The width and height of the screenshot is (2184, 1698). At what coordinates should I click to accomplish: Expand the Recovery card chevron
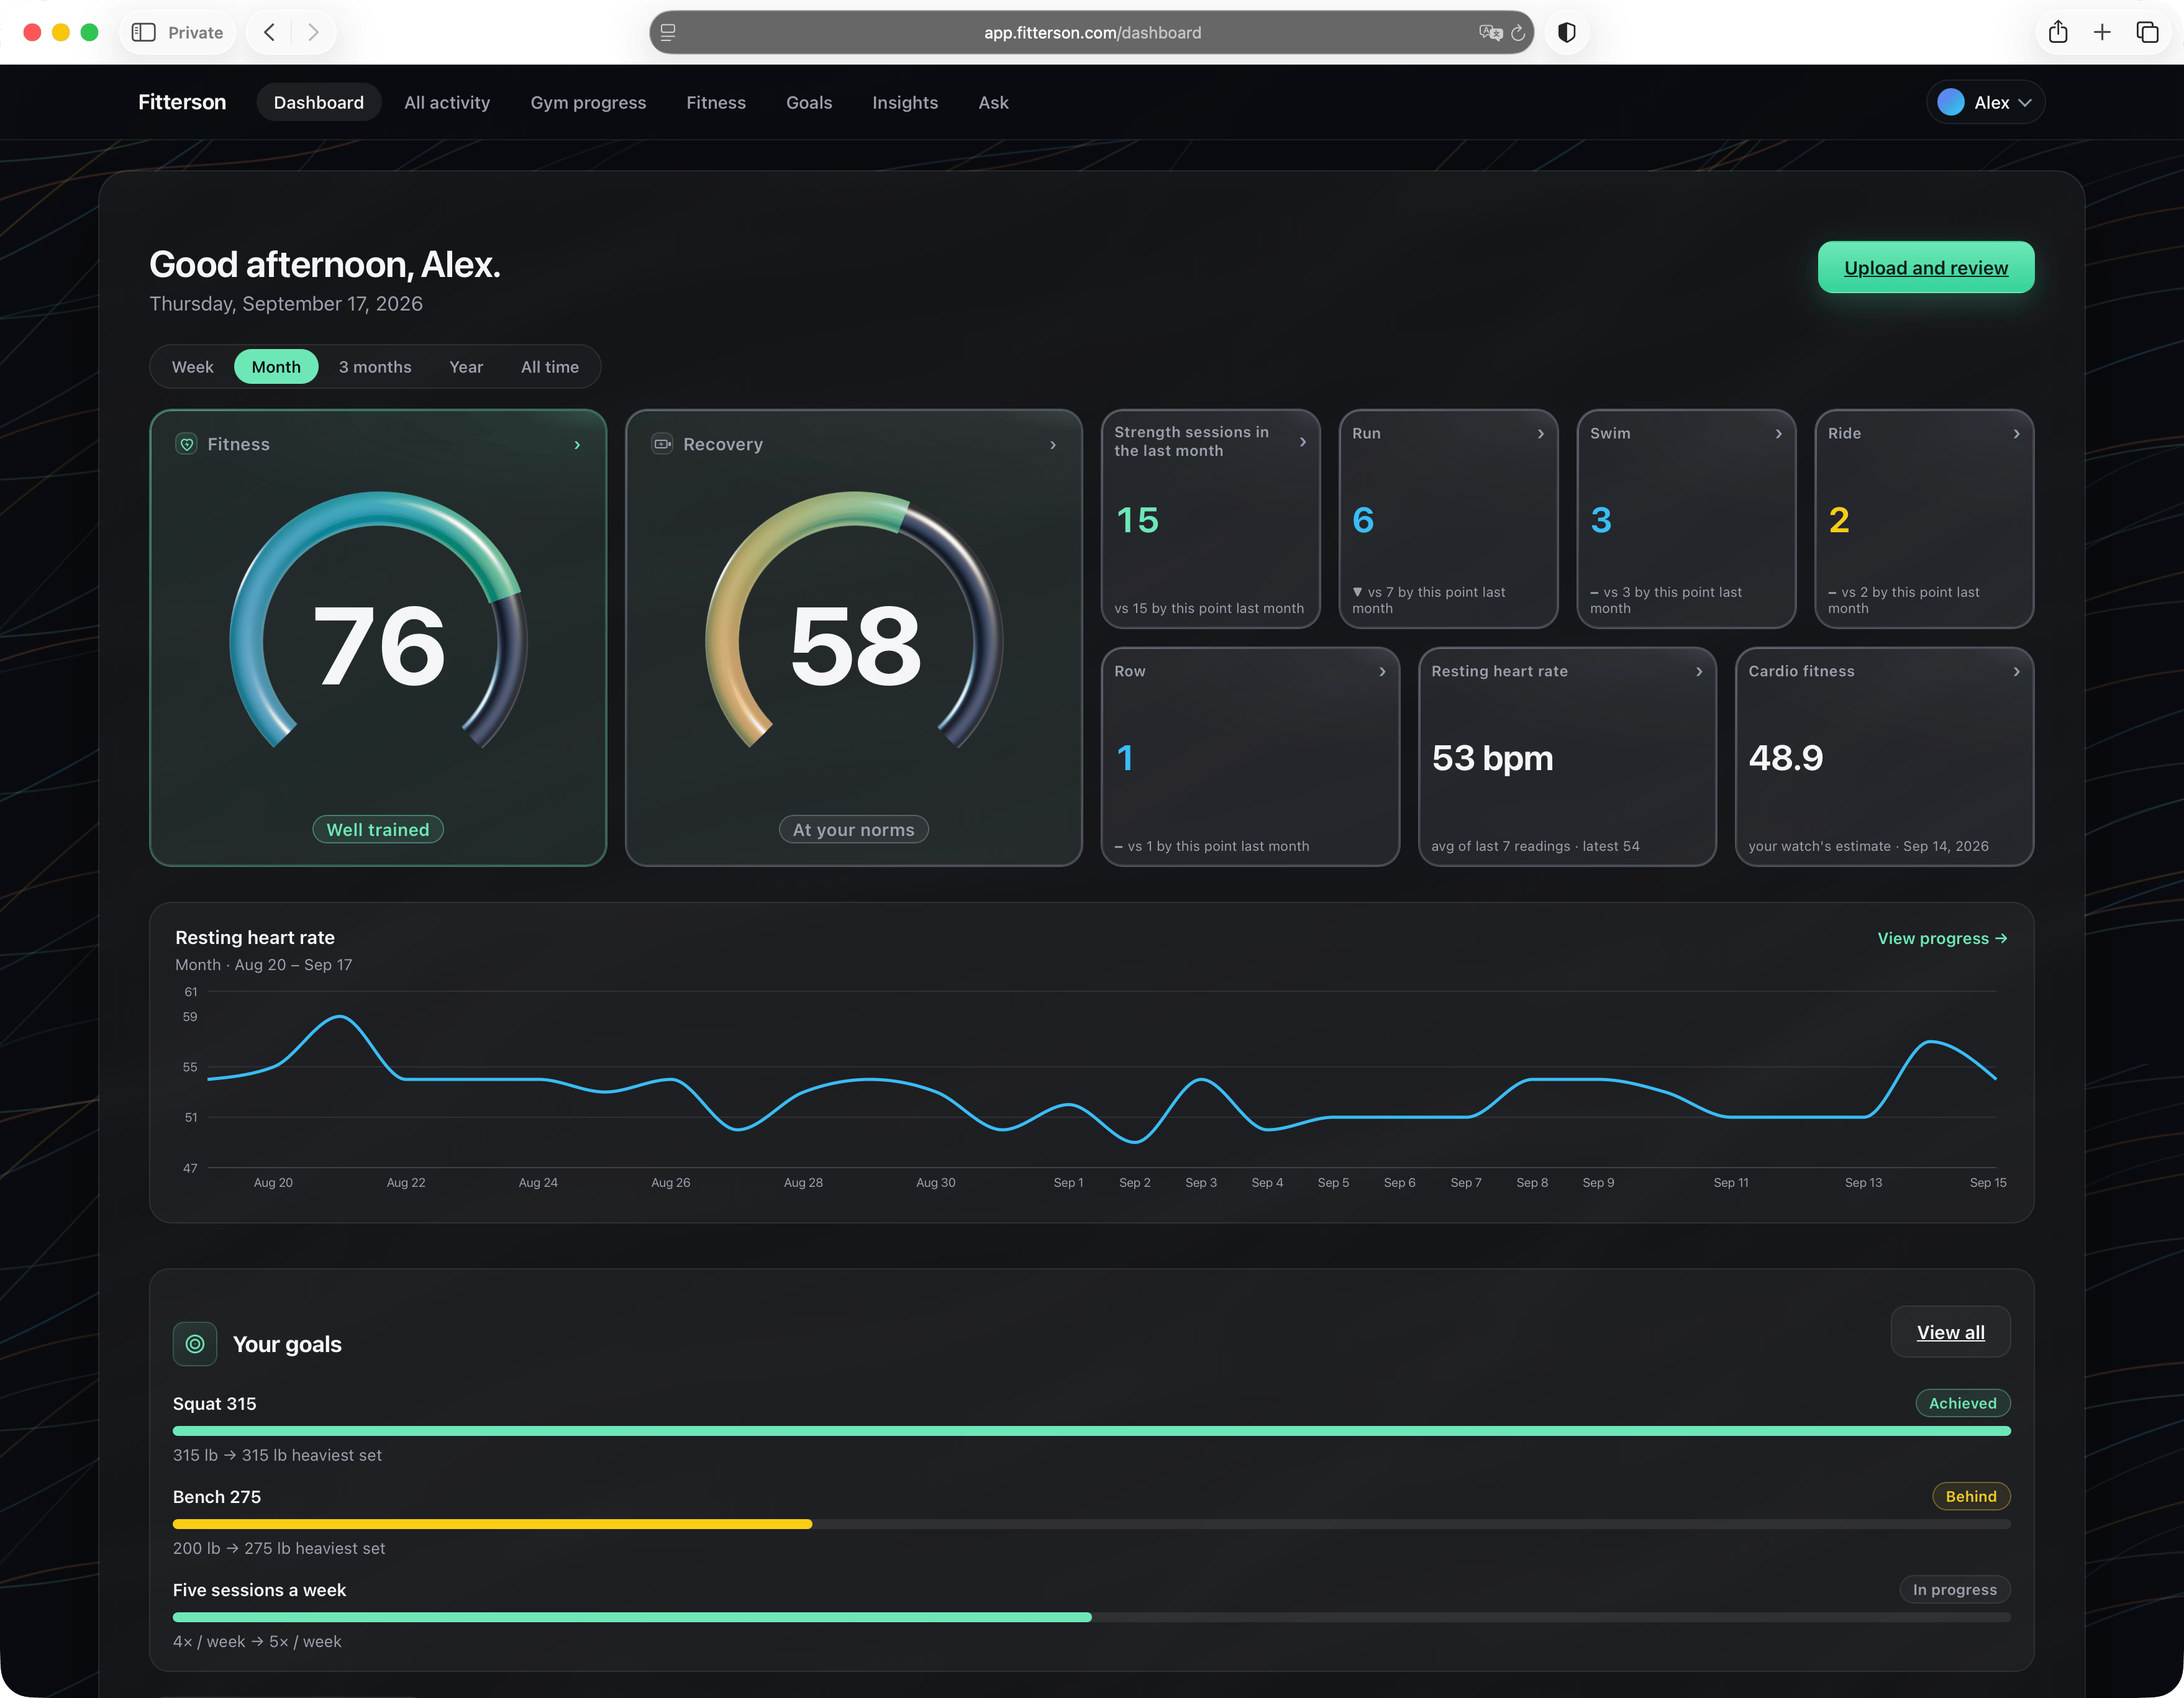click(x=1053, y=445)
